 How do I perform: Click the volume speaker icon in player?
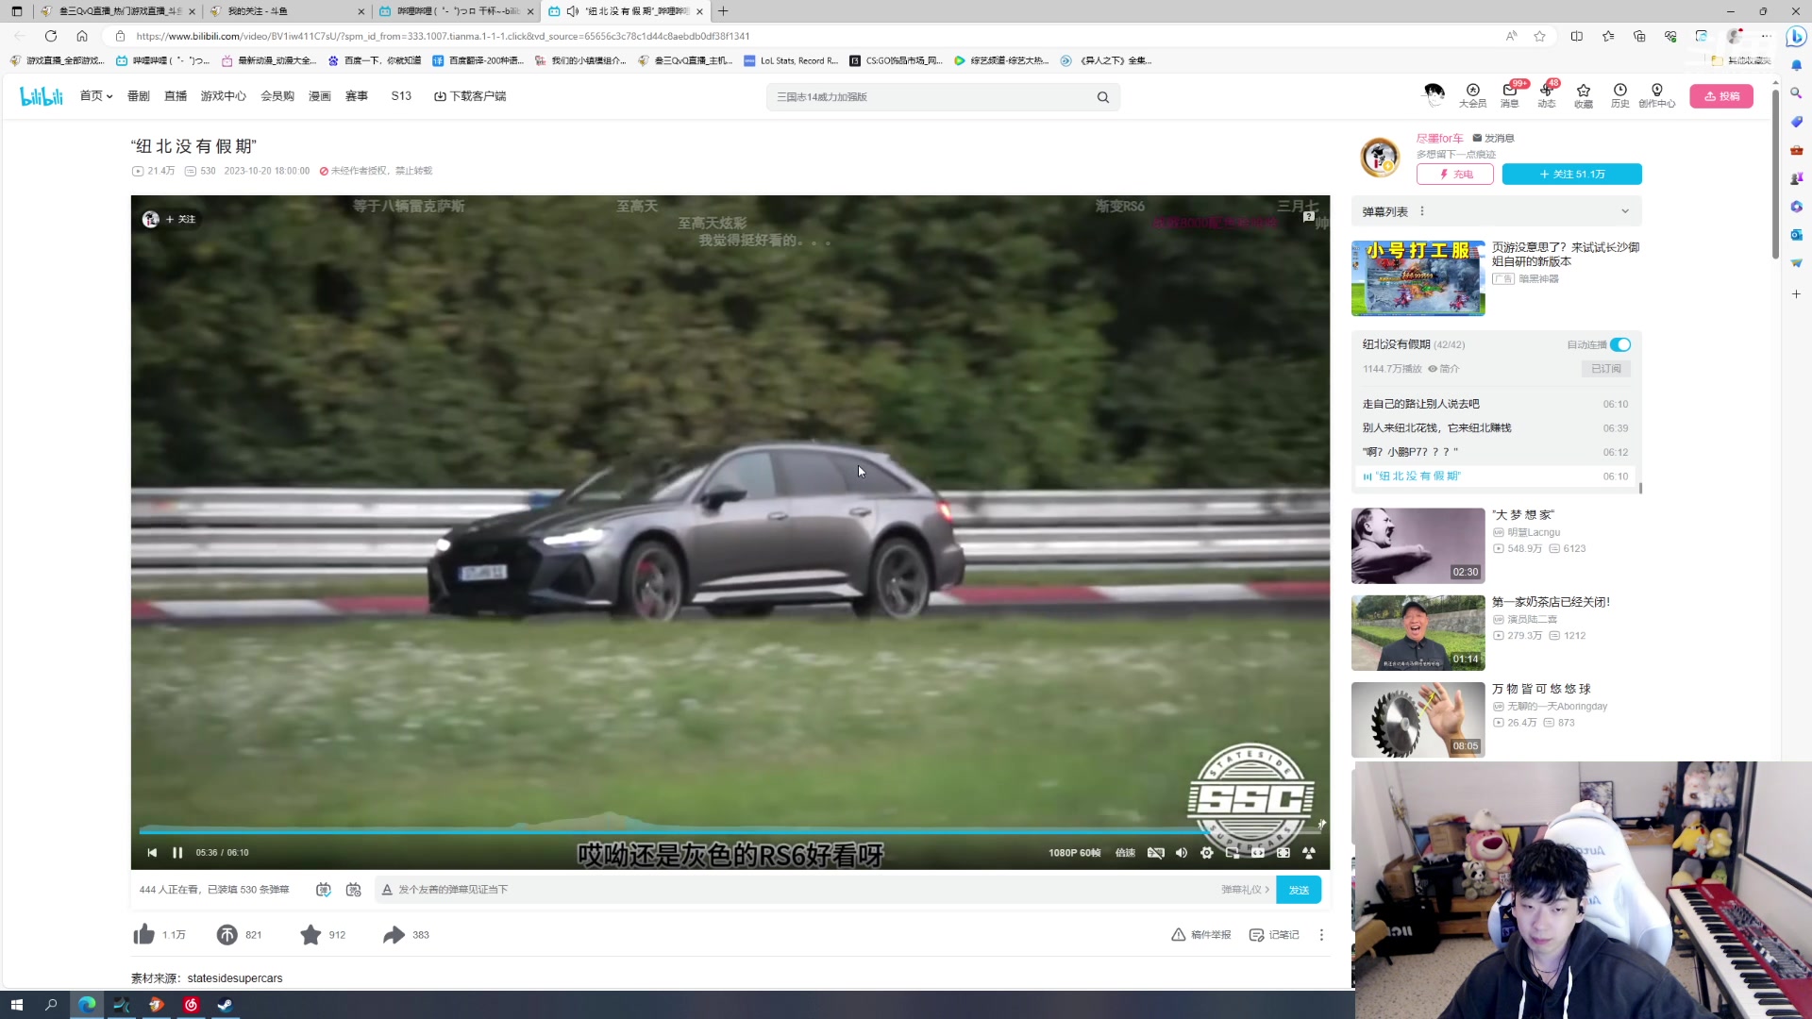[x=1182, y=852]
